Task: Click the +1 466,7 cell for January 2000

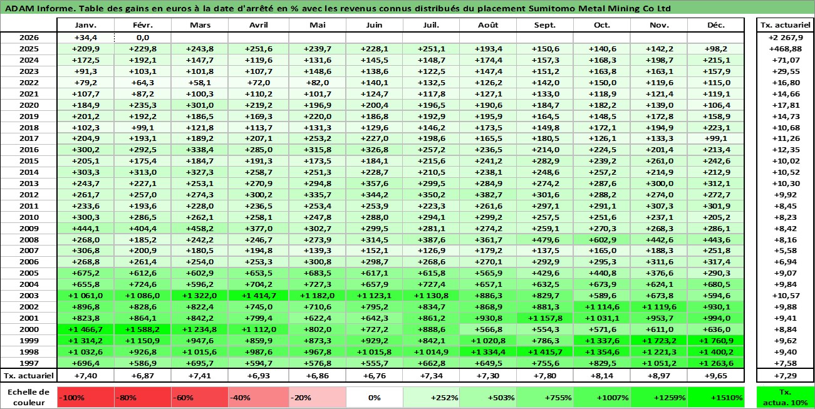Action: [86, 329]
